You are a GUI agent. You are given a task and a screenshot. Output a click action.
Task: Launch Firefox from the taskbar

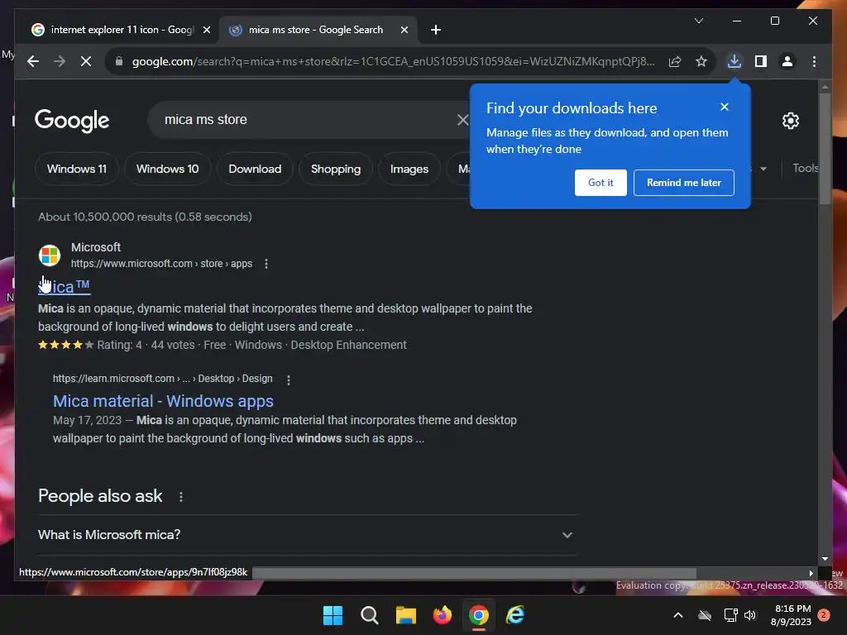click(x=442, y=615)
